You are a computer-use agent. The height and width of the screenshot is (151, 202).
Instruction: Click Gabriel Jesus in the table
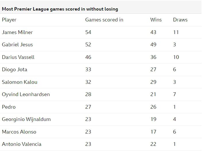click(18, 45)
